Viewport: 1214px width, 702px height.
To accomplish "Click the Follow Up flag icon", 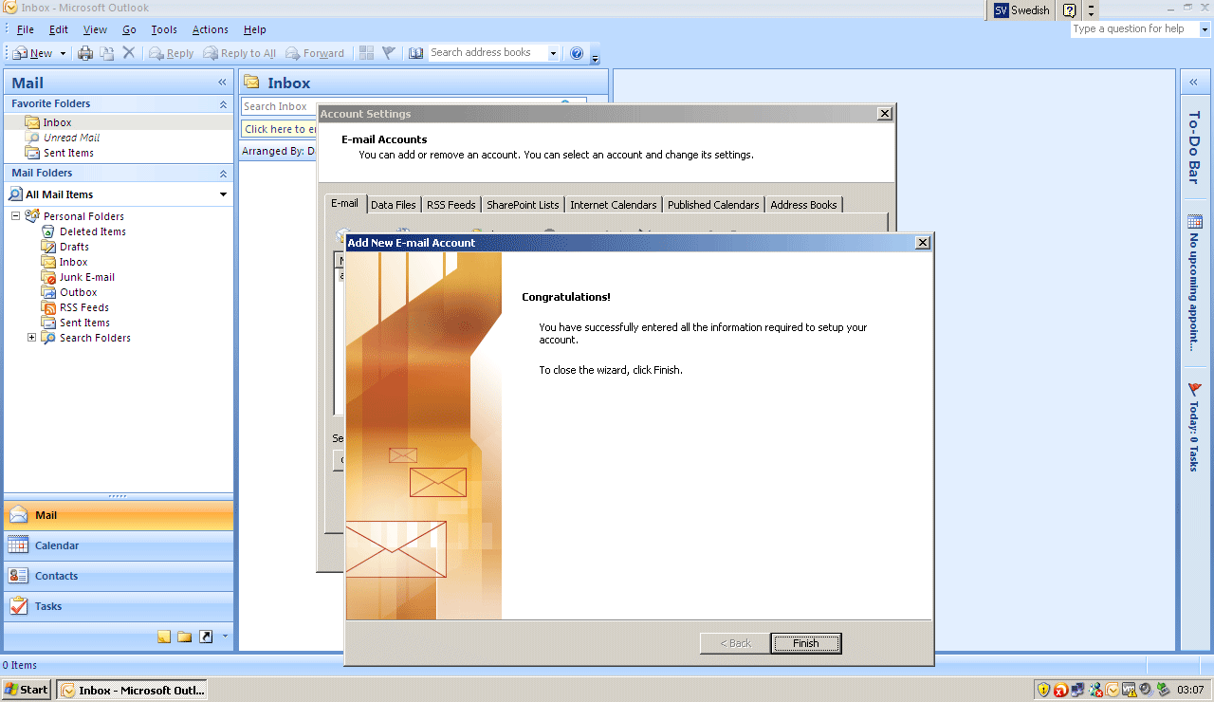I will tap(388, 53).
